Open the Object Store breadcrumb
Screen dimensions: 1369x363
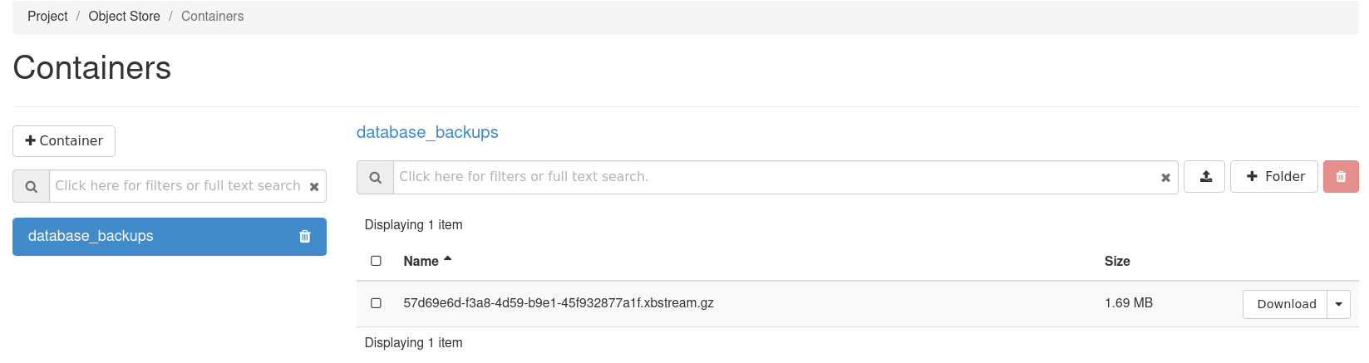(x=124, y=17)
